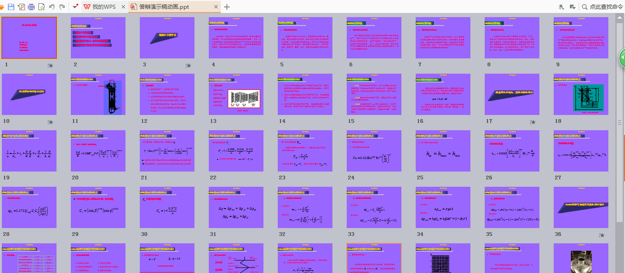Select slide 5 thumbnail
Viewport: 625px width, 273px height.
coord(305,38)
